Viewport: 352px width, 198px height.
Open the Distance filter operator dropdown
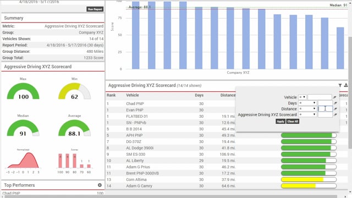tap(307, 109)
